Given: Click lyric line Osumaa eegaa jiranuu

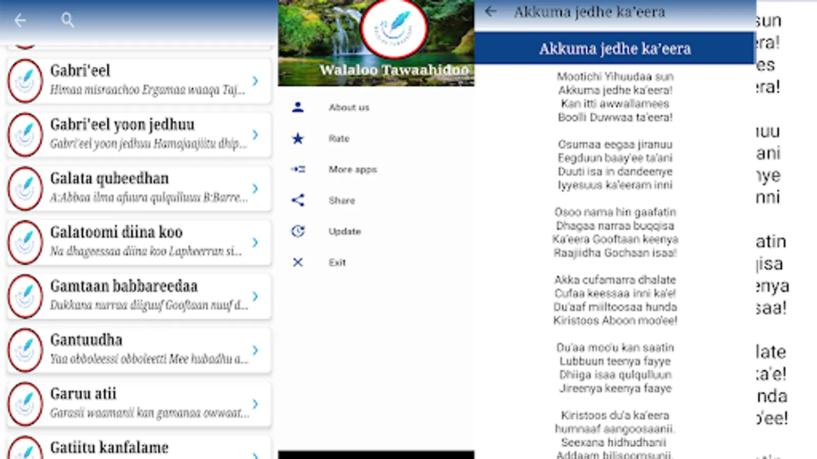Looking at the screenshot, I should pyautogui.click(x=615, y=144).
